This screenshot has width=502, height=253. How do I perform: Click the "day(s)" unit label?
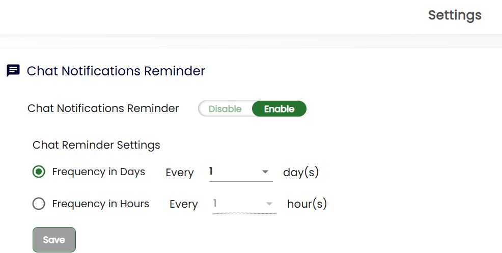click(x=301, y=173)
